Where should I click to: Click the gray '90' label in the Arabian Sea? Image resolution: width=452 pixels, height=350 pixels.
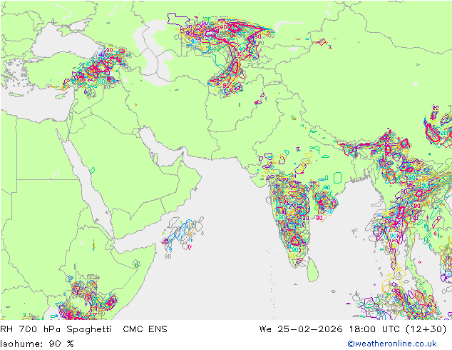click(168, 256)
